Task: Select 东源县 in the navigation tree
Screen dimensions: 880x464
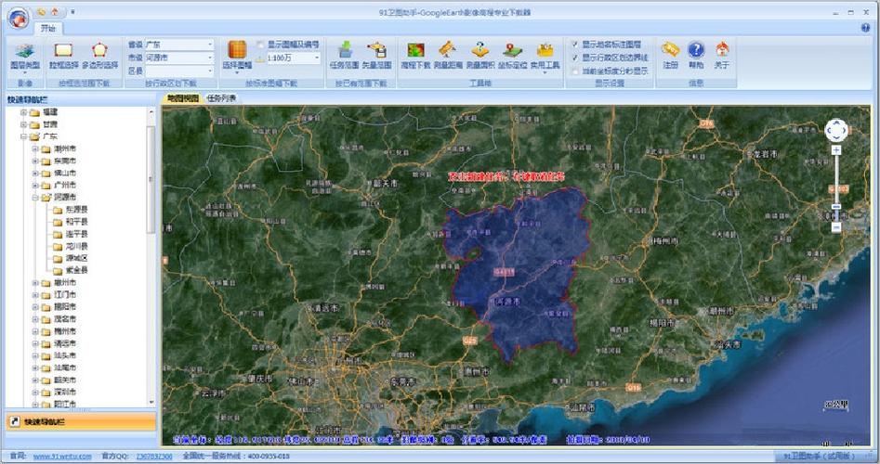Action: click(76, 209)
